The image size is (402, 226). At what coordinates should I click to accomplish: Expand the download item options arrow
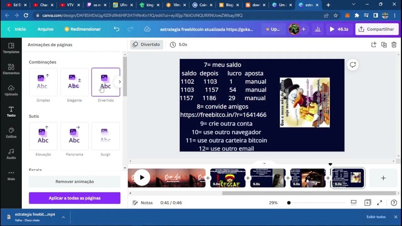pos(63,217)
